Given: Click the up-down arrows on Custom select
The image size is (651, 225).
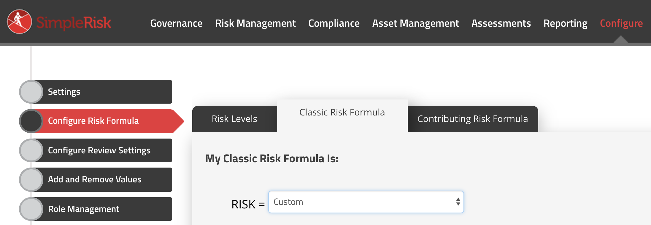Looking at the screenshot, I should click(x=458, y=202).
